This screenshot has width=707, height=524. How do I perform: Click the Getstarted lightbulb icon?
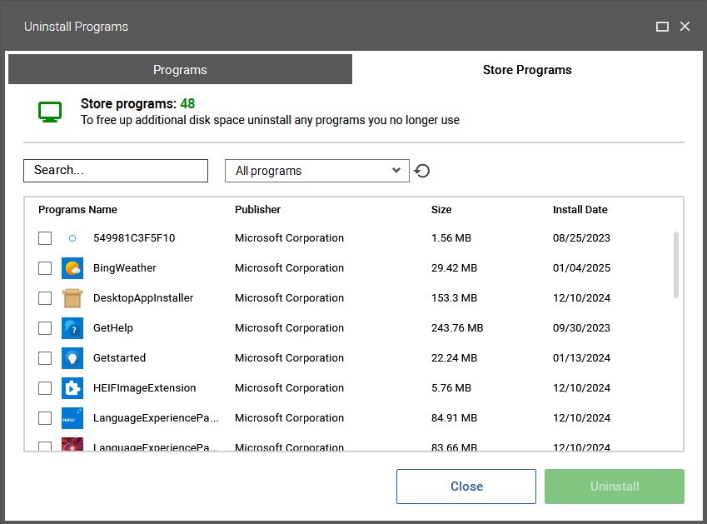(72, 358)
